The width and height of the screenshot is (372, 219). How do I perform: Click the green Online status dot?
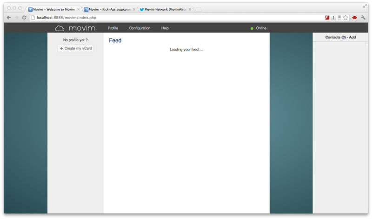[x=252, y=28]
